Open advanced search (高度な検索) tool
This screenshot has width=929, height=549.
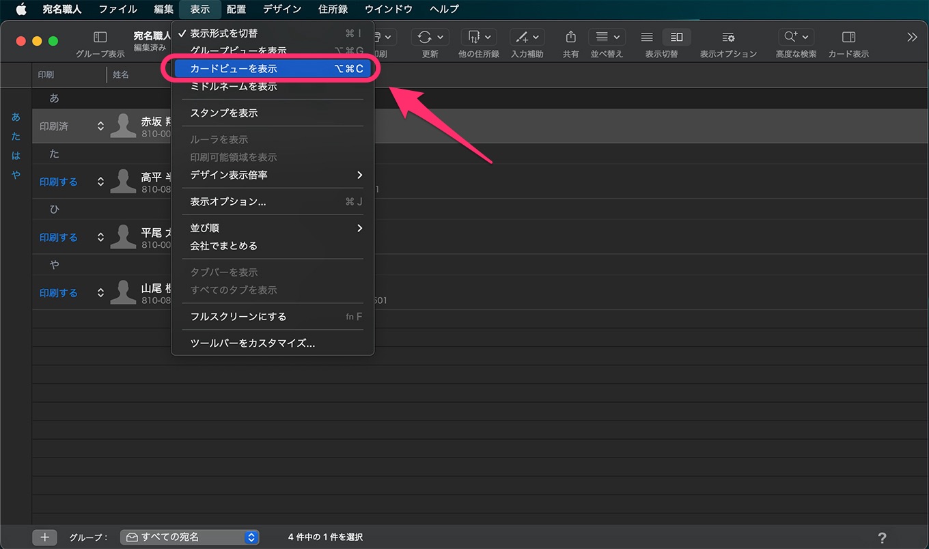click(x=796, y=37)
